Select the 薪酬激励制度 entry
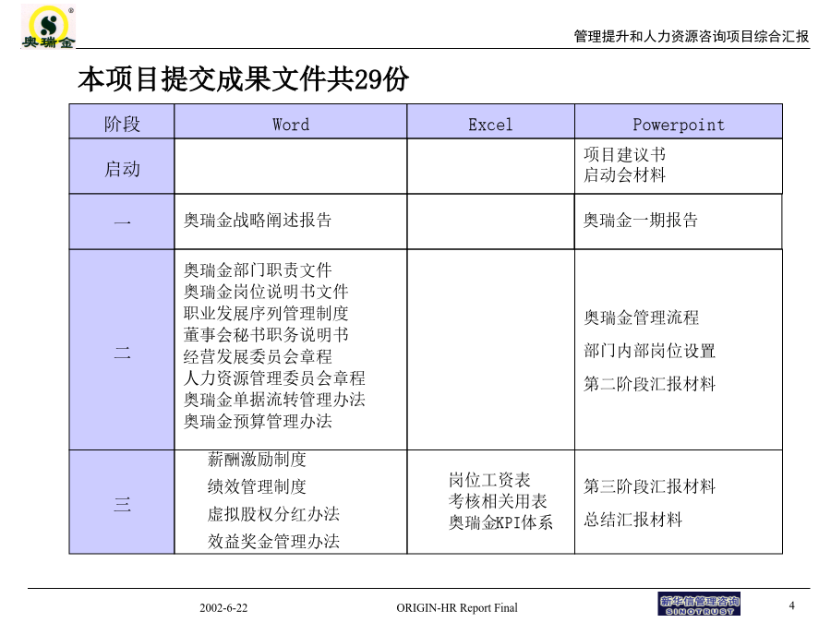The height and width of the screenshot is (623, 831). [x=257, y=460]
